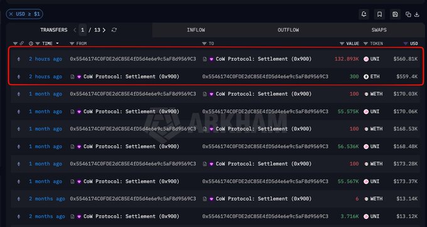
Task: Download transfers using the download icon
Action: (x=417, y=14)
